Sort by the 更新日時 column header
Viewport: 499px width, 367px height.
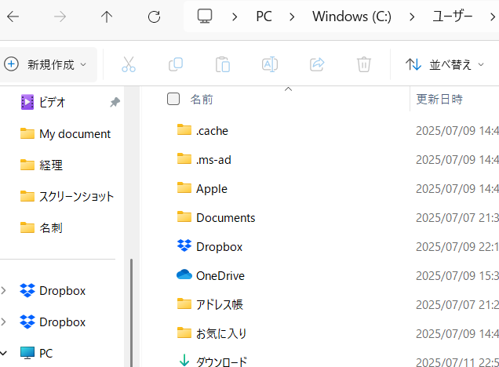439,100
